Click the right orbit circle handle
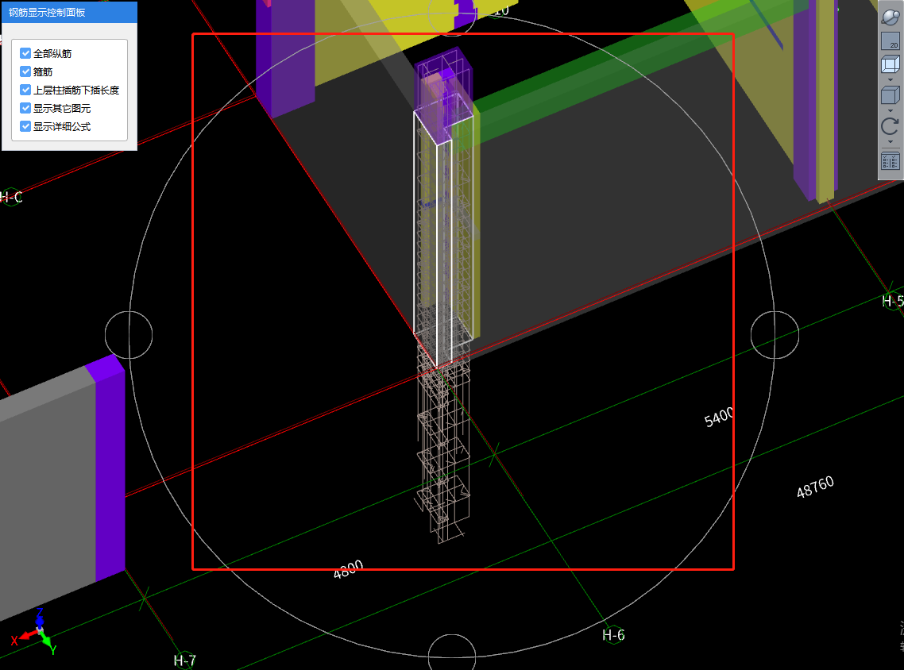904x670 pixels. [775, 335]
